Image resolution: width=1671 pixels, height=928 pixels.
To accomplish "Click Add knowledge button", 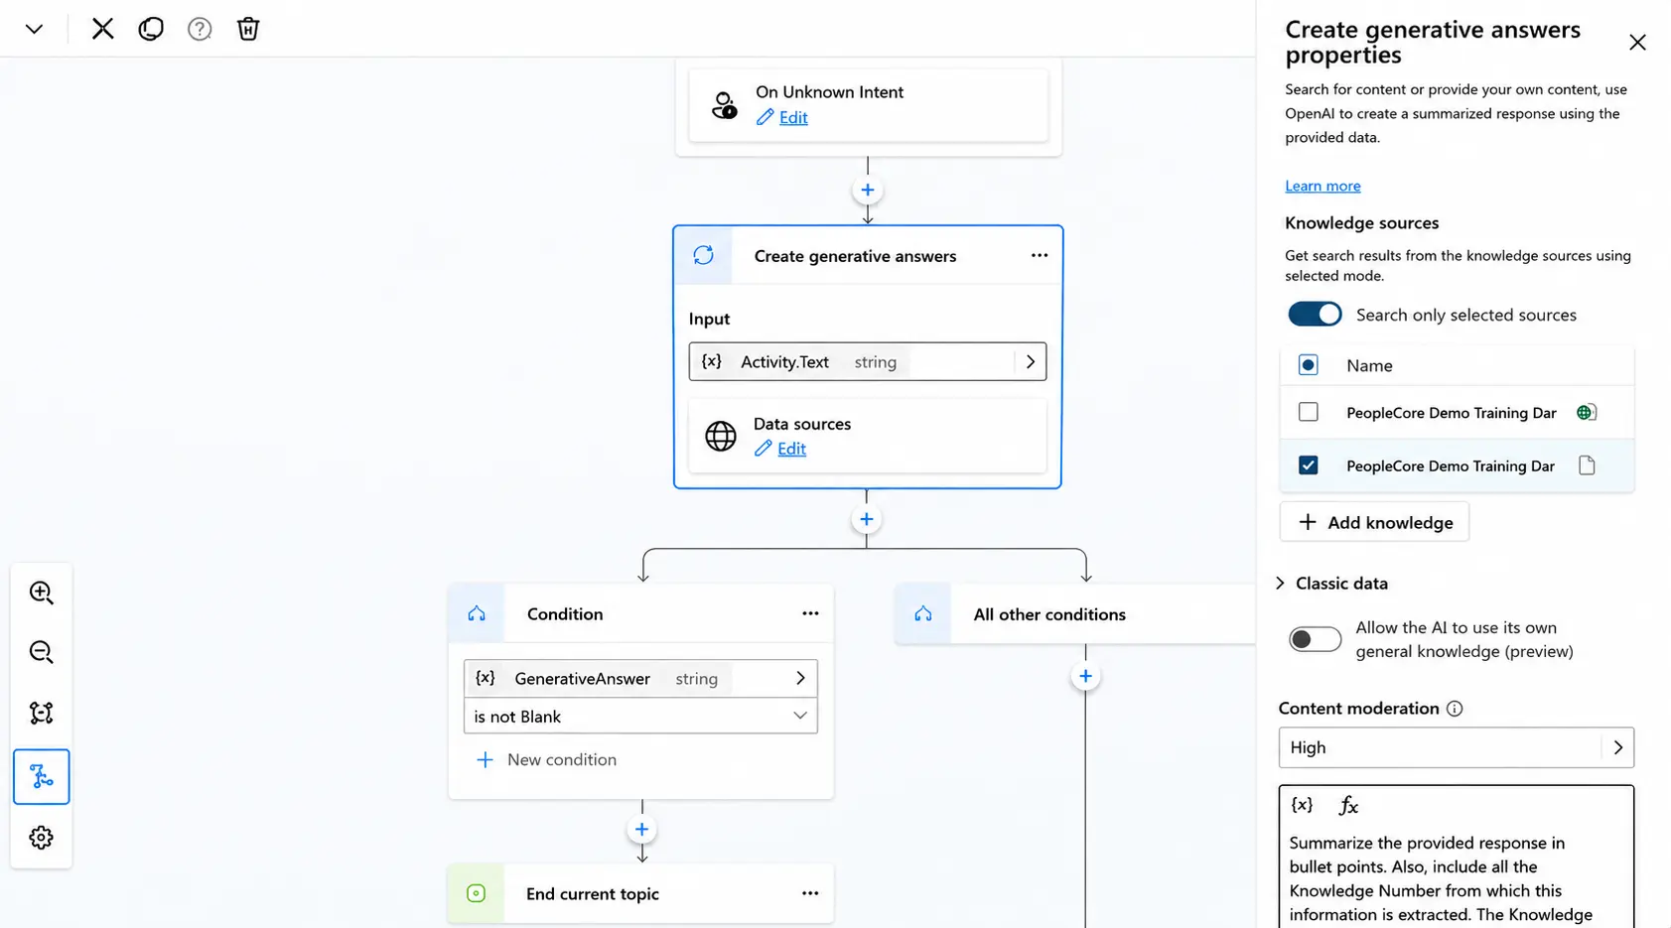I will tap(1374, 522).
